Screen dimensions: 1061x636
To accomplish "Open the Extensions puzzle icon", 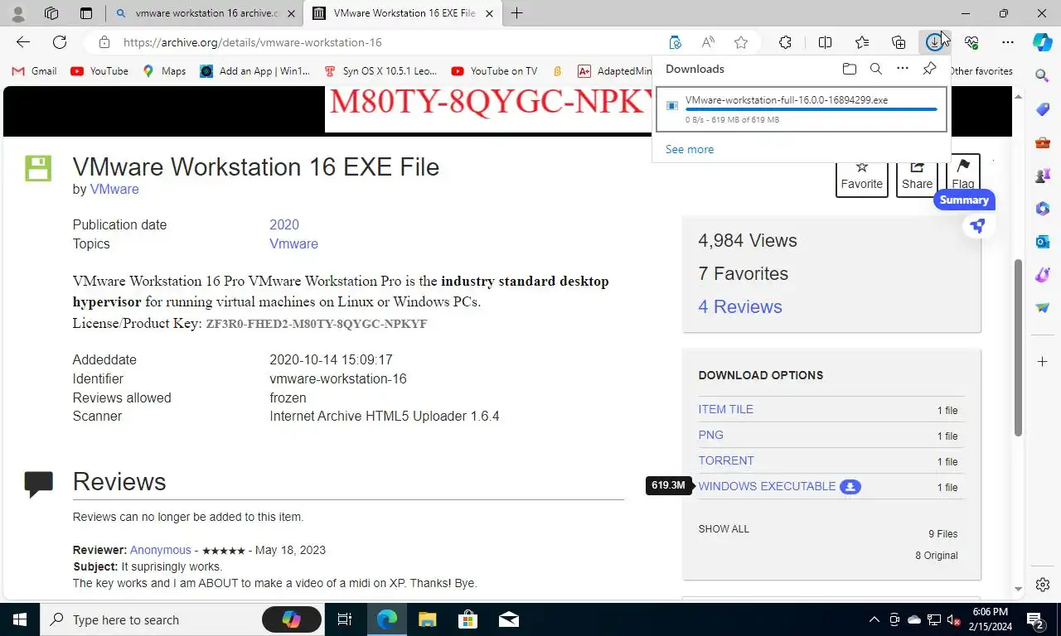I will (785, 42).
